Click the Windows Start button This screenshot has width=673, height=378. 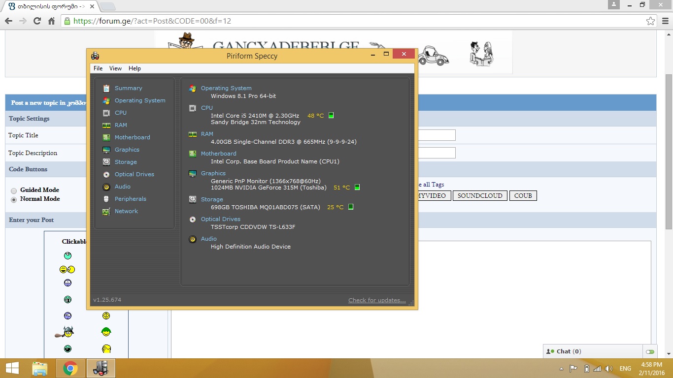tap(12, 368)
